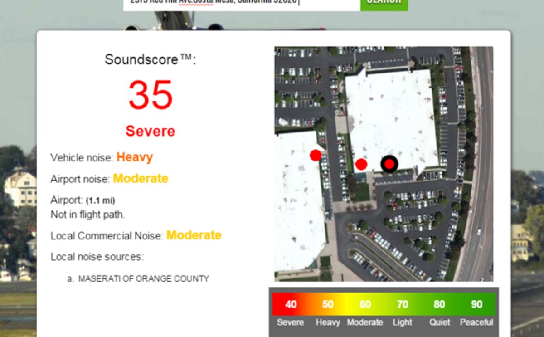Click the dark-green 90 legend segment
The height and width of the screenshot is (337, 544).
(476, 304)
